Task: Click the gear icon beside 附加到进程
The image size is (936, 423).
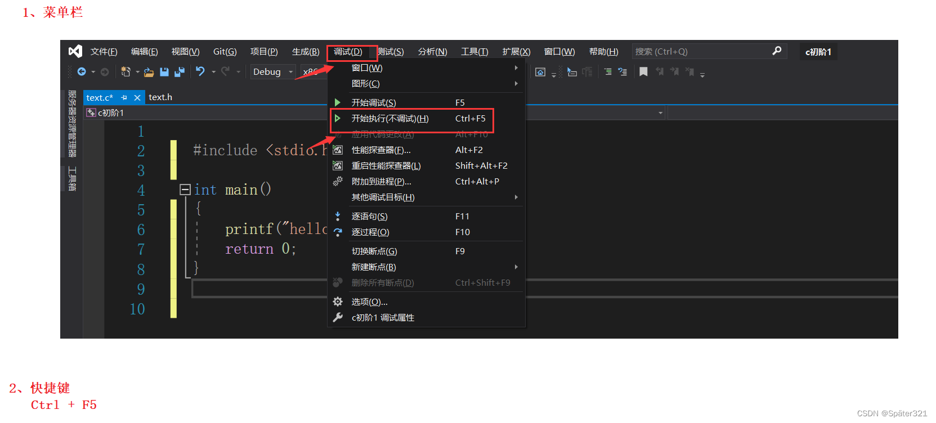Action: tap(338, 181)
